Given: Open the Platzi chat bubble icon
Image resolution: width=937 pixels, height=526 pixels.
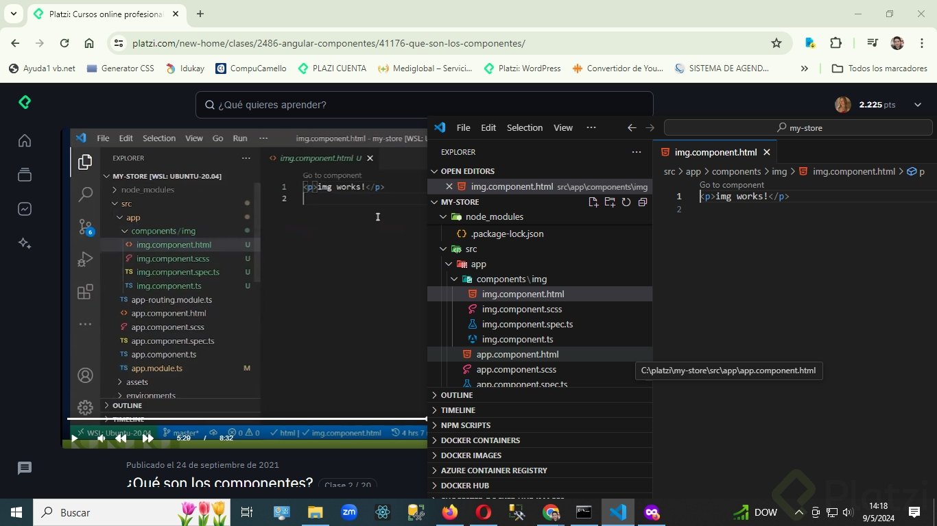Looking at the screenshot, I should pyautogui.click(x=25, y=468).
